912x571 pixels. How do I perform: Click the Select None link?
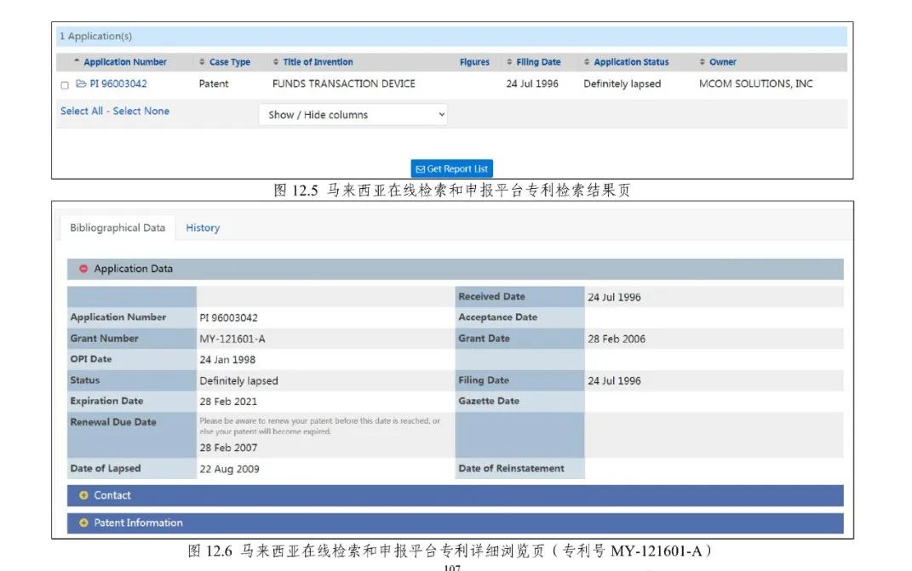click(141, 111)
